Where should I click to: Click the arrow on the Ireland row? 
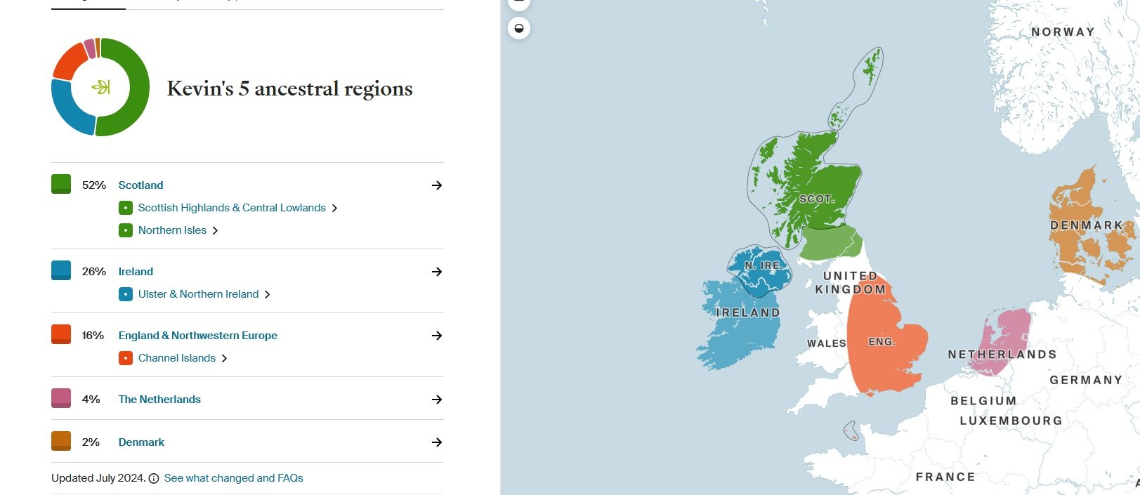click(x=437, y=272)
